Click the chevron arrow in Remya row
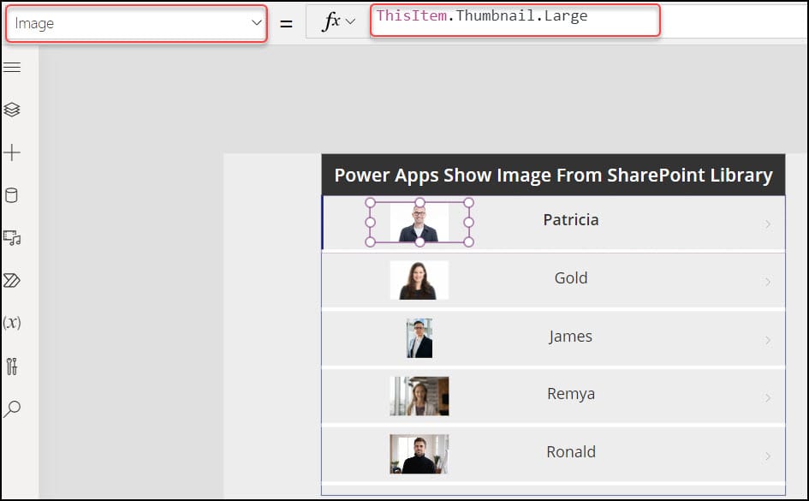The height and width of the screenshot is (501, 809). (x=768, y=398)
